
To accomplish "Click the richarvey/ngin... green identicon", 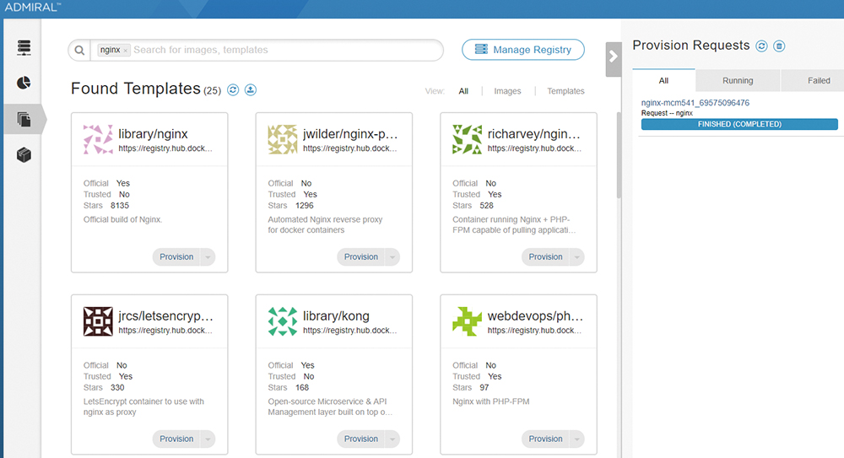I will [x=468, y=139].
